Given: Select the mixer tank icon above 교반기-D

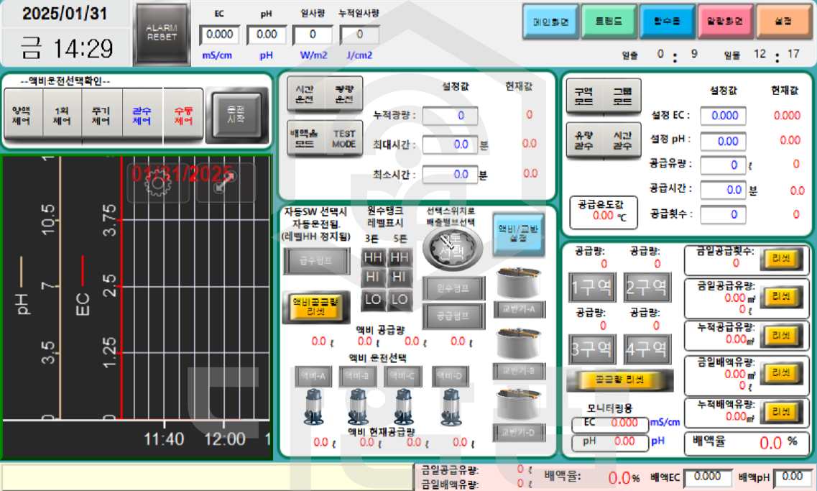Looking at the screenshot, I should point(520,406).
